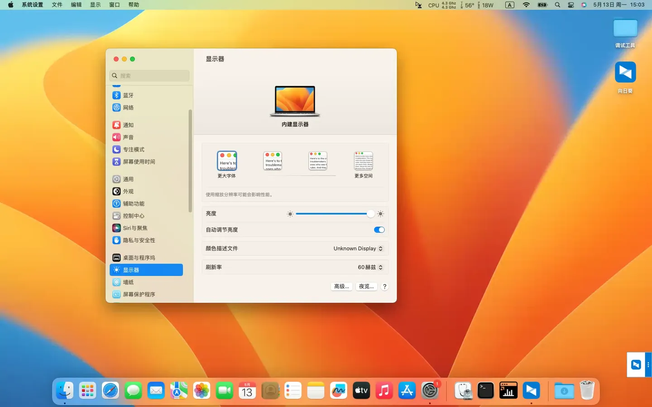
Task: Click the 高级 advanced button
Action: pos(341,286)
